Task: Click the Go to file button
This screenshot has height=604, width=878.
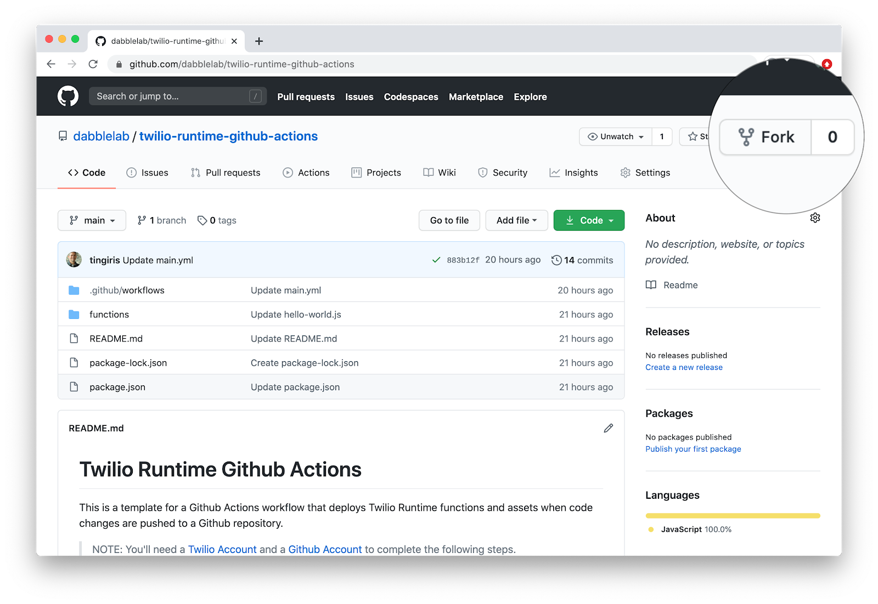Action: point(449,220)
